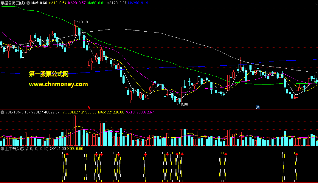Image resolution: width=318 pixels, height=183 pixels.
Task: Click the 财 financial info marker
Action: (257, 107)
